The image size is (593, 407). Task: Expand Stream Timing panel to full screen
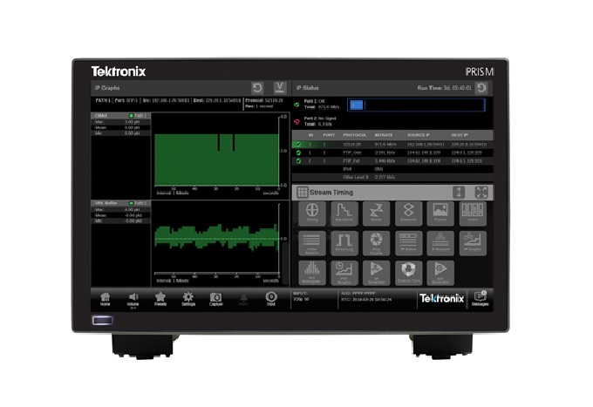pos(481,192)
